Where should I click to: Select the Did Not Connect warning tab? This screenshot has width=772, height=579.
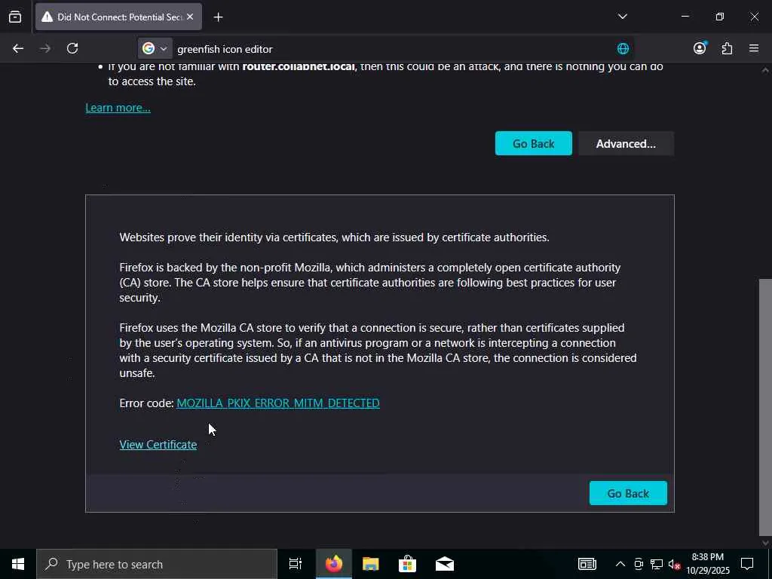(118, 17)
